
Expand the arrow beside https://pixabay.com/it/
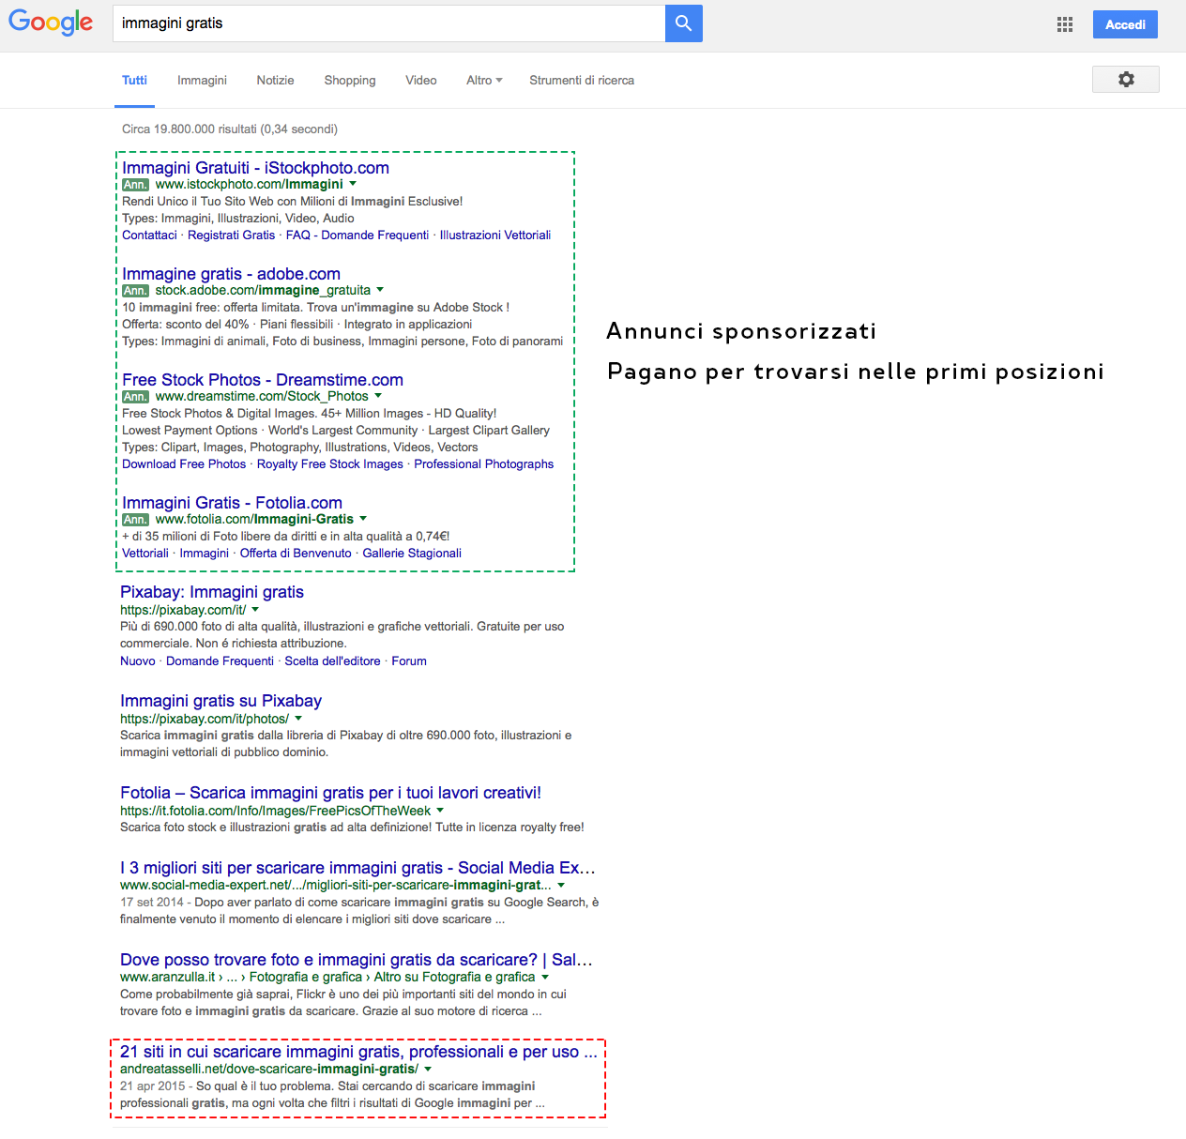(x=255, y=610)
